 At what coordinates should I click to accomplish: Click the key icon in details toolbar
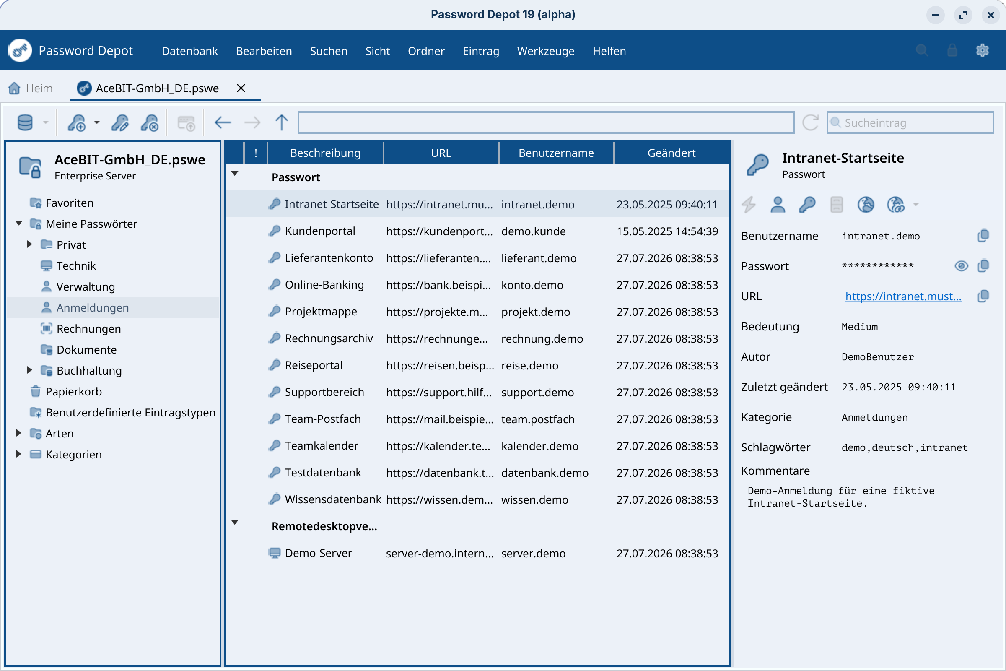point(807,205)
